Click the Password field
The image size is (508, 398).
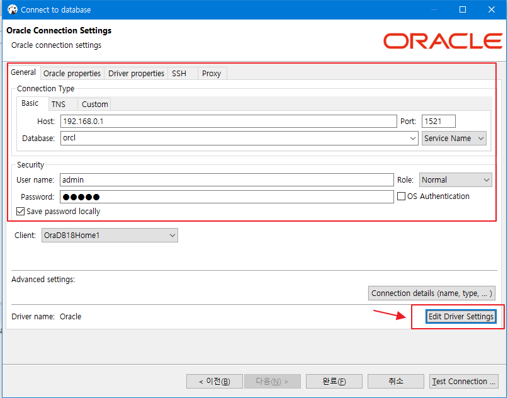pos(227,196)
